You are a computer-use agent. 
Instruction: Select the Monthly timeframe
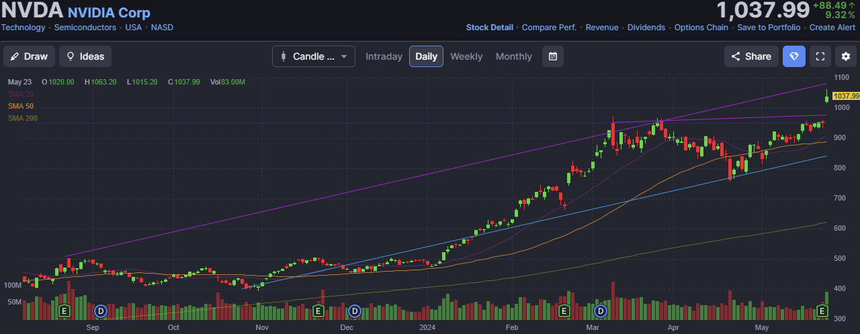point(513,56)
